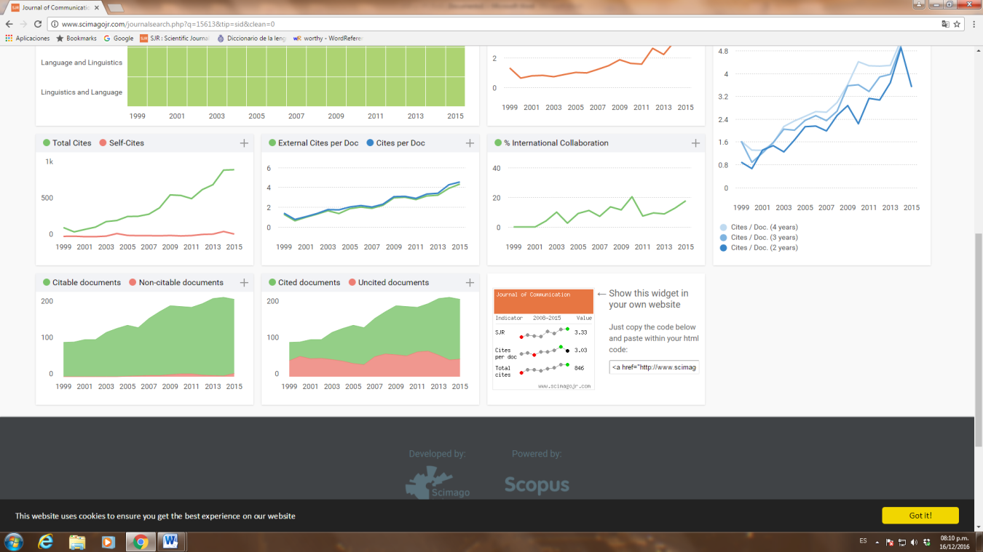
Task: Click the browser back arrow
Action: [x=9, y=24]
